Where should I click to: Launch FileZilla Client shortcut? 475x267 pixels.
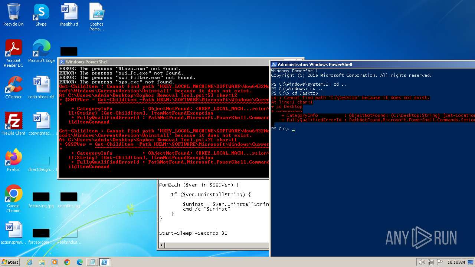point(13,124)
